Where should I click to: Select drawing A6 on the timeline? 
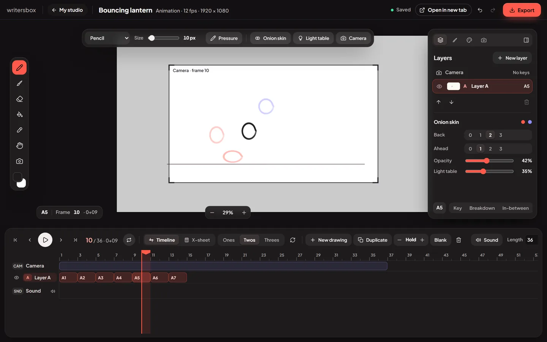pyautogui.click(x=160, y=278)
